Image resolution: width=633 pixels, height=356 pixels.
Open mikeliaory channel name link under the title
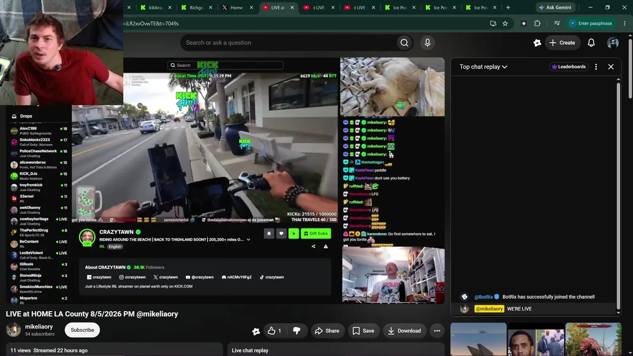(39, 327)
